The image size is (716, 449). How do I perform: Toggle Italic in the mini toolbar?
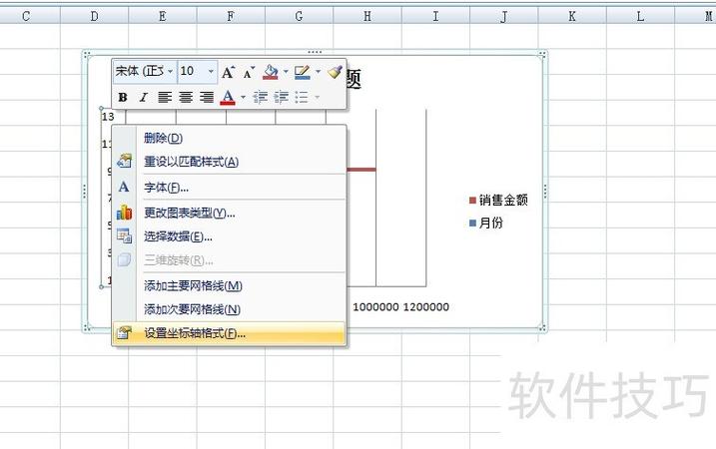click(144, 97)
